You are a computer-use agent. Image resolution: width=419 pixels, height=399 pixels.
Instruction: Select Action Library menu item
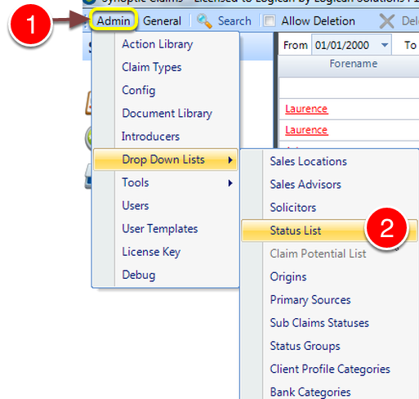(166, 44)
